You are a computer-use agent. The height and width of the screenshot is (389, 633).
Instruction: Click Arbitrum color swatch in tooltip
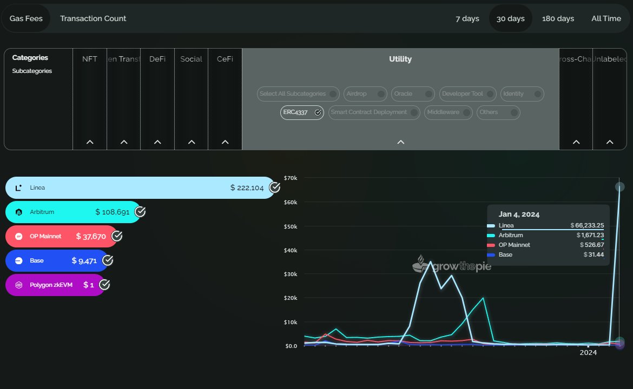[x=491, y=236]
